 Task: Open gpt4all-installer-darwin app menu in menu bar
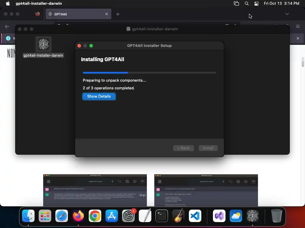39,3
